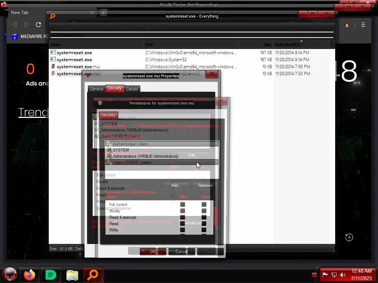
Task: Click the Action Center flag tray icon
Action: pos(325,275)
